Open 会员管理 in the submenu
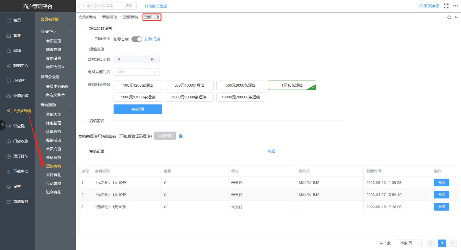 click(x=53, y=41)
